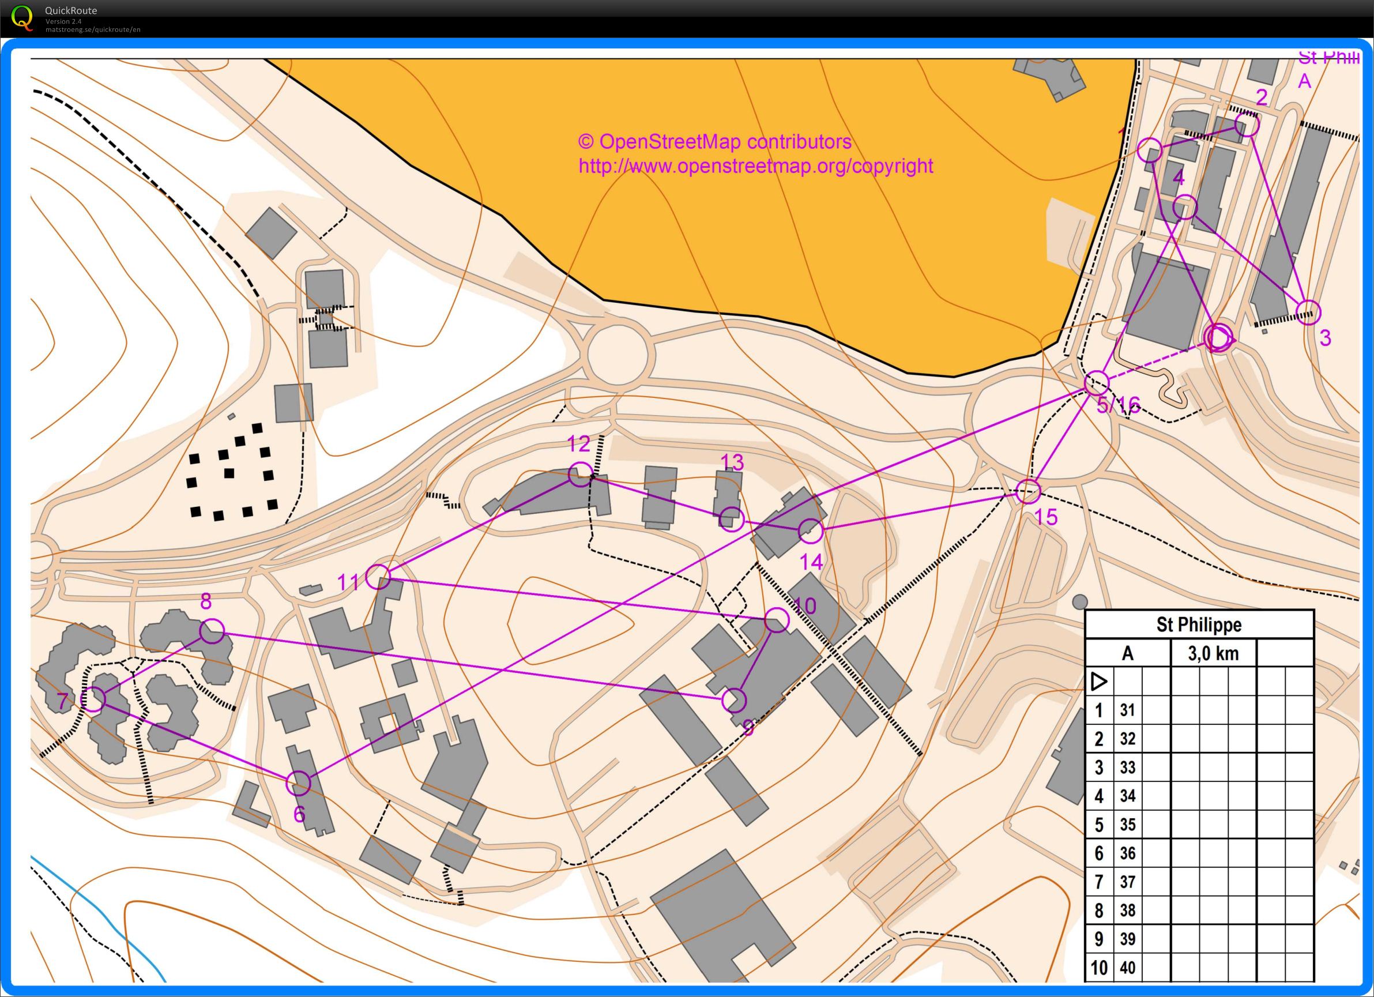The image size is (1374, 997).
Task: Click control code 36 in the table
Action: click(x=1127, y=853)
